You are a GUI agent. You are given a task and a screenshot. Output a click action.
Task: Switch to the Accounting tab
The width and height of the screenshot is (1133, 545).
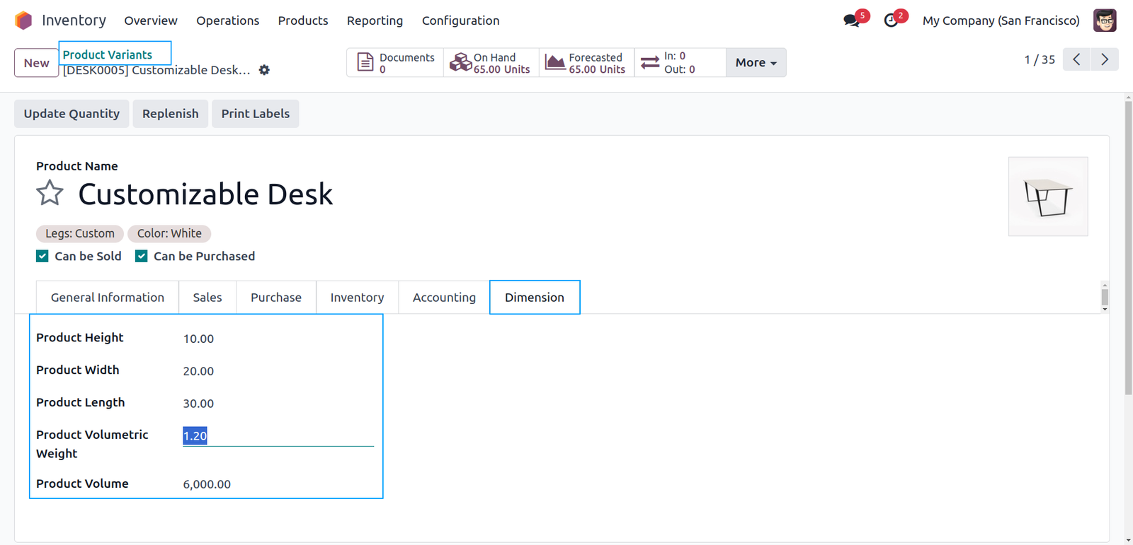[x=444, y=298]
